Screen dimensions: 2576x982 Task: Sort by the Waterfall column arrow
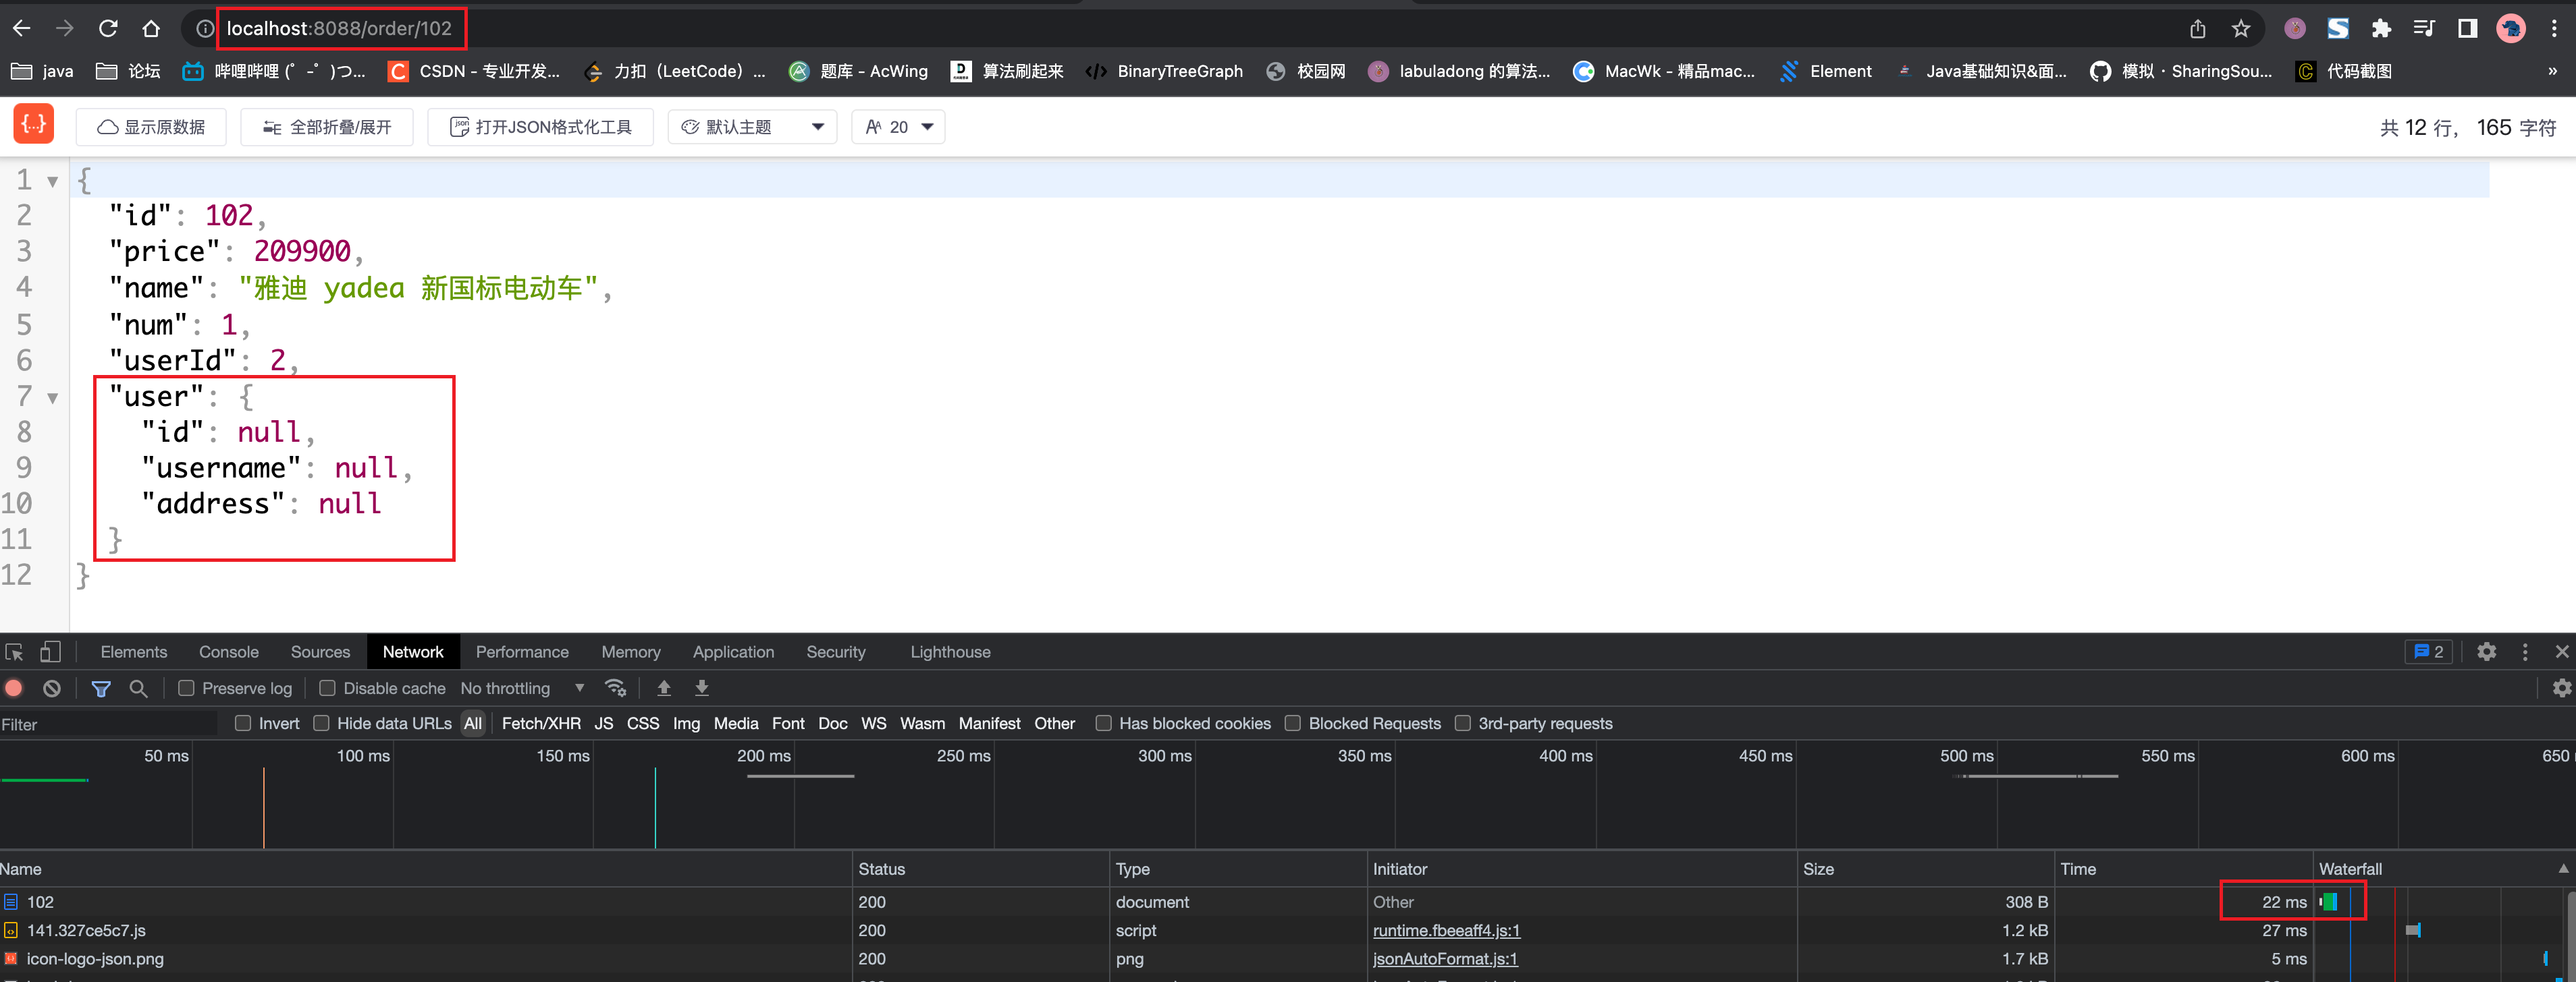2563,869
